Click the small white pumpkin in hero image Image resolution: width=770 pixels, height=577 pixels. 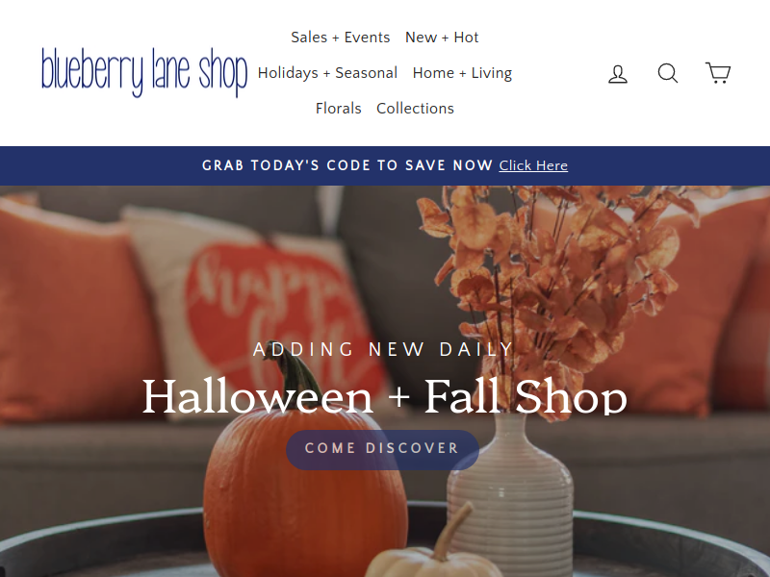click(x=432, y=549)
